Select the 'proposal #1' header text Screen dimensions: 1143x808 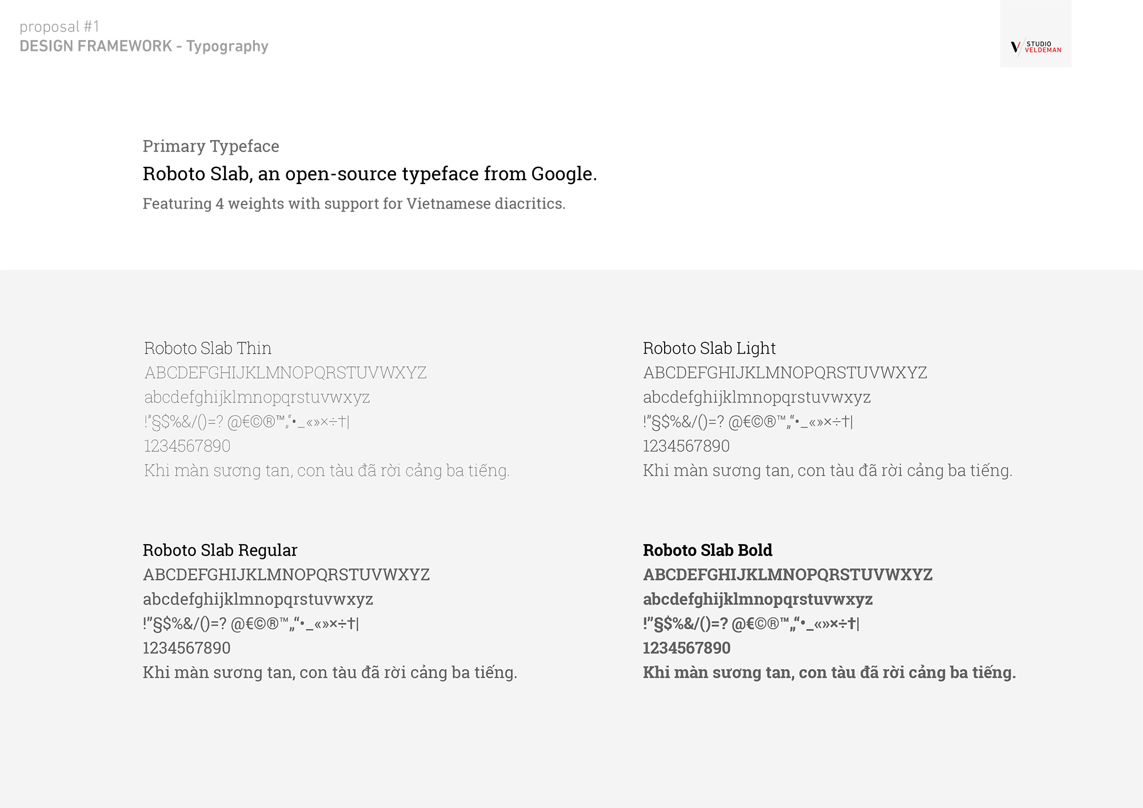[59, 26]
